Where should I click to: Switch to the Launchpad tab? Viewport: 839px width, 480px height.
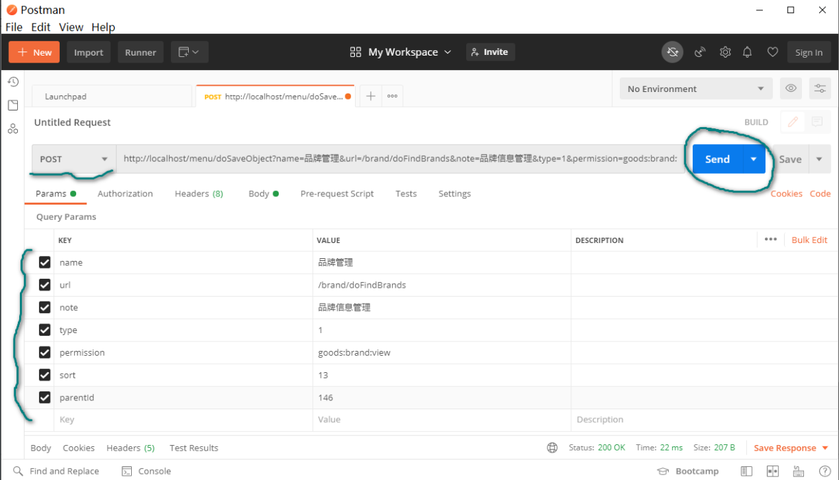(x=112, y=96)
